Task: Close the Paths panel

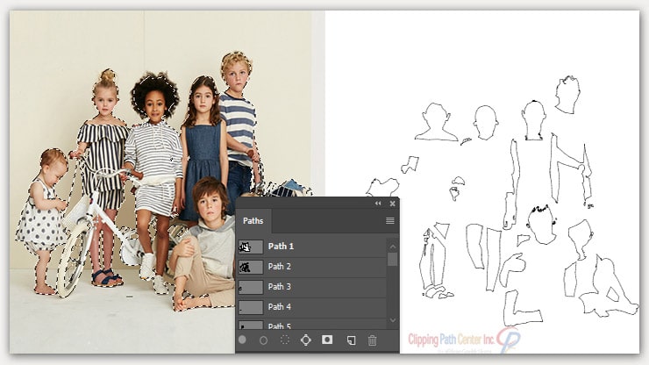Action: 392,204
